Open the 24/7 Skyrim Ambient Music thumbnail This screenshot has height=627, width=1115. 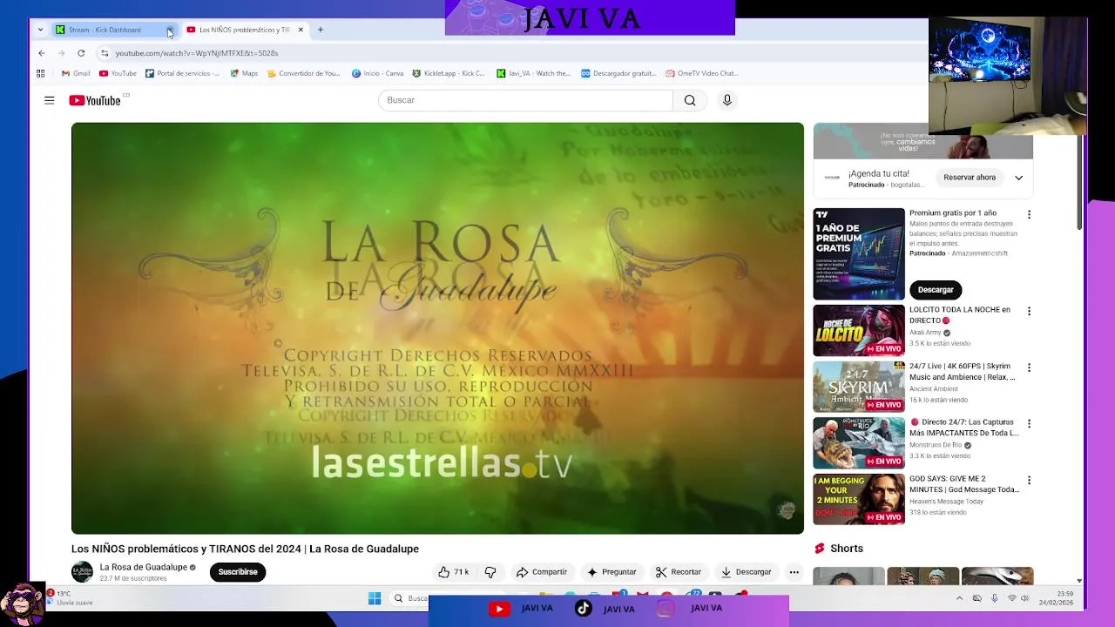pyautogui.click(x=859, y=387)
